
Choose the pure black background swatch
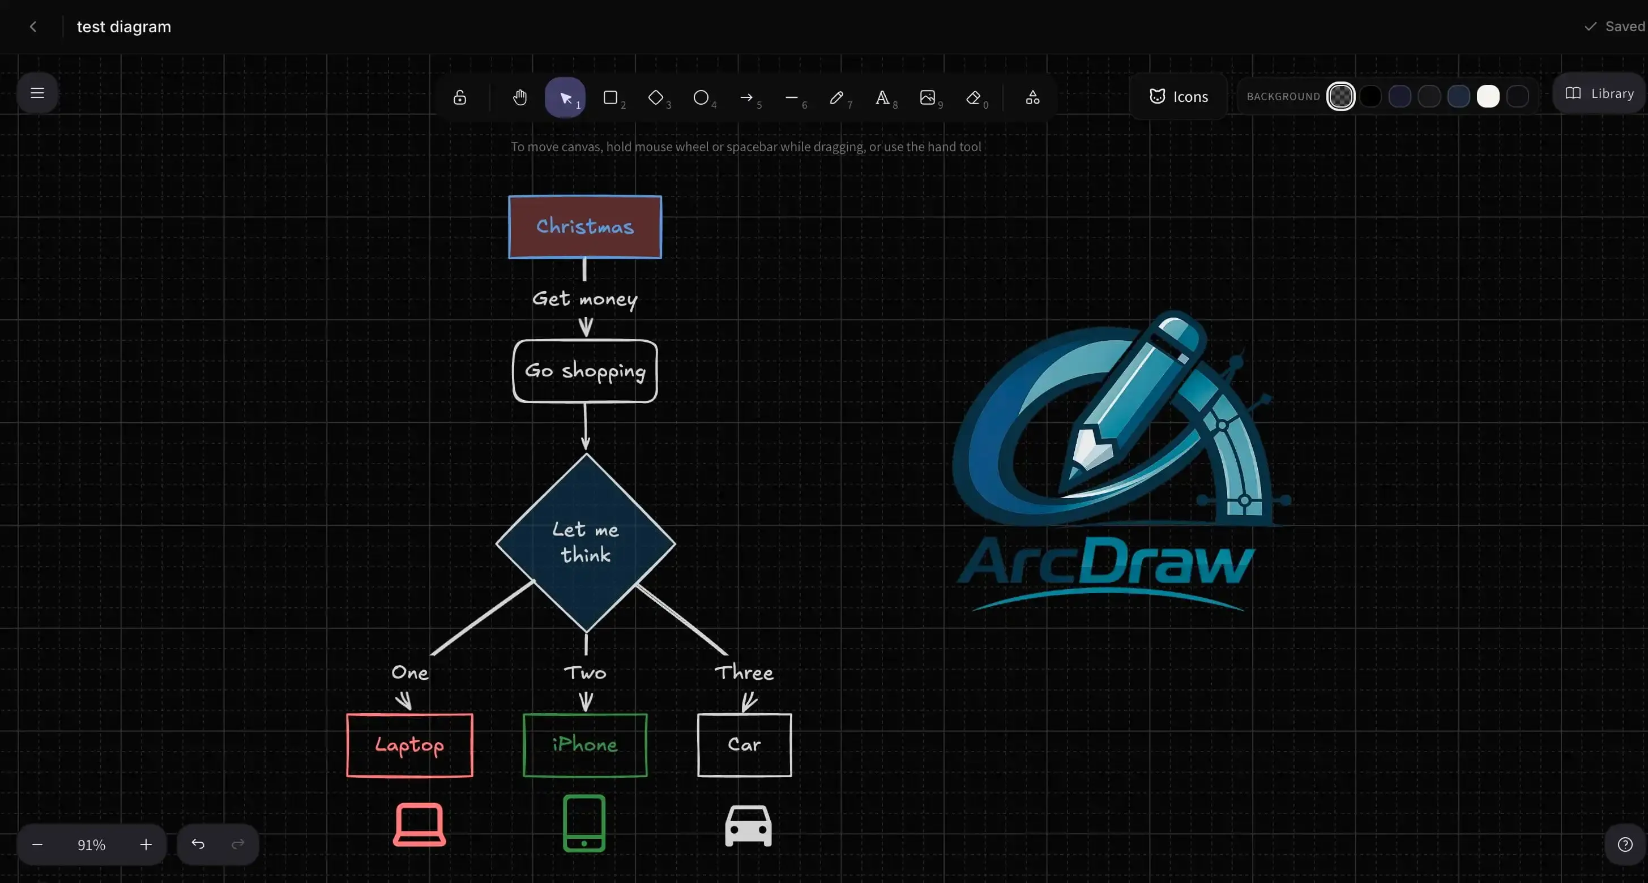point(1371,97)
